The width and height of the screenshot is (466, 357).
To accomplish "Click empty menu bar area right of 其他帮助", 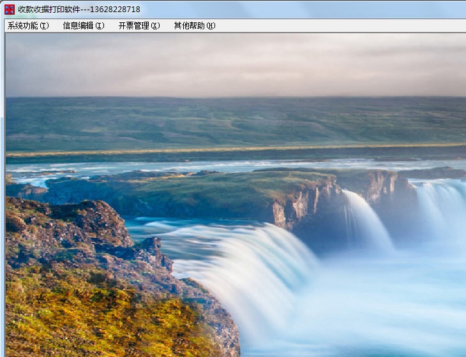I will (x=338, y=26).
